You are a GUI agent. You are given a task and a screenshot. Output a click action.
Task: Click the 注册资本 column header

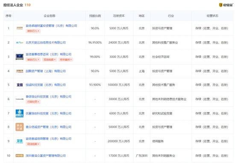tap(119, 16)
